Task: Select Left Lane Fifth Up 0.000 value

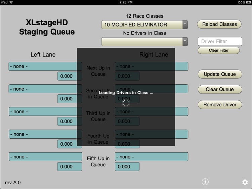Action: [70, 167]
